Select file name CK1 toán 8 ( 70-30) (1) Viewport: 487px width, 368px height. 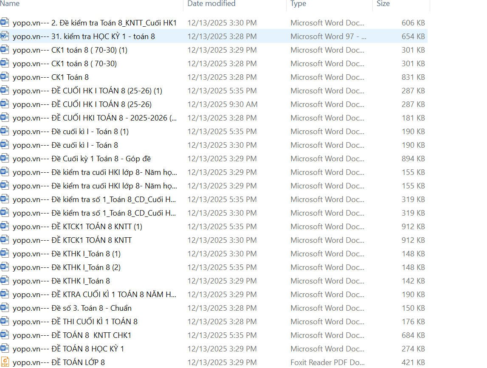coord(70,50)
